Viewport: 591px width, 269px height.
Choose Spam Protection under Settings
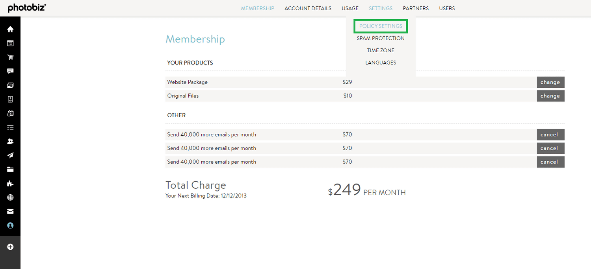380,38
